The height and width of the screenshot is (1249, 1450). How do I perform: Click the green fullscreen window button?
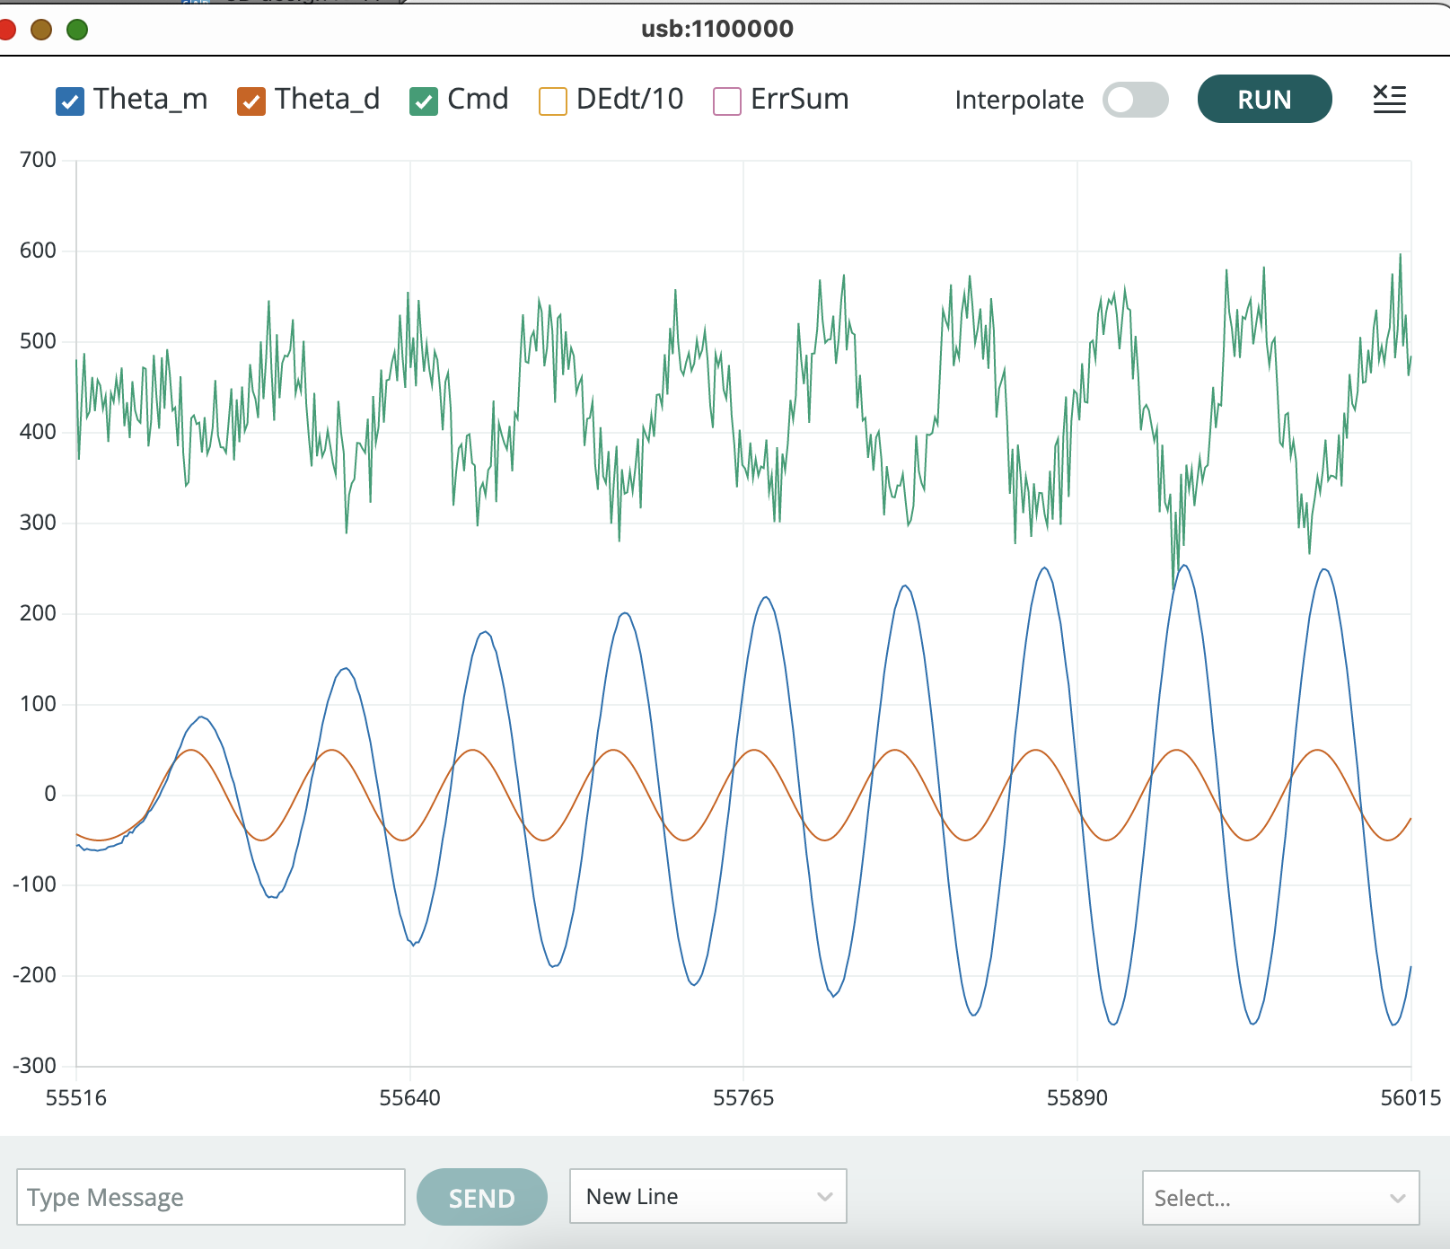[x=77, y=30]
